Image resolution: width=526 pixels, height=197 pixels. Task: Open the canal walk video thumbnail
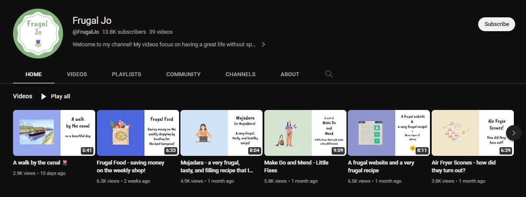(54, 133)
